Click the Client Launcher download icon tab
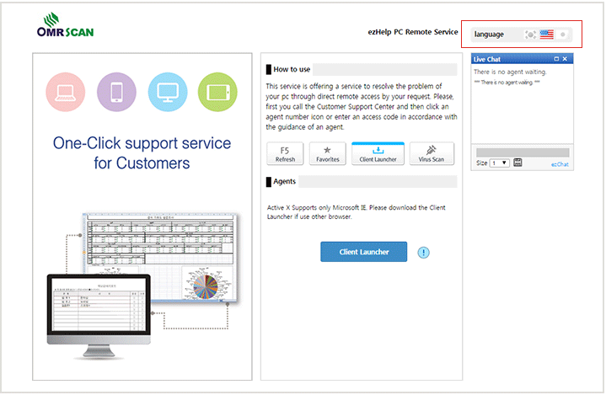Viewport: 606px width, 395px height. (x=378, y=153)
